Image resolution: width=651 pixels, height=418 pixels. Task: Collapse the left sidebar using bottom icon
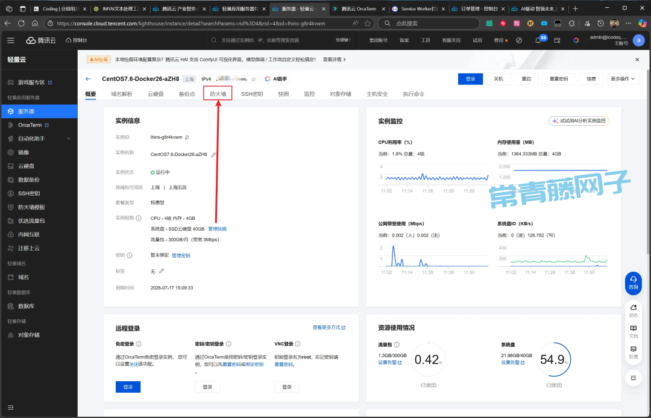[10, 408]
